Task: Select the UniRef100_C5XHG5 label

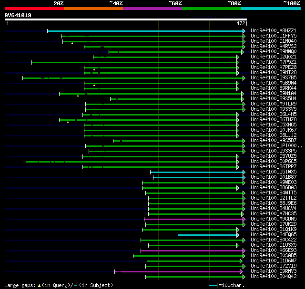Action: 274,125
